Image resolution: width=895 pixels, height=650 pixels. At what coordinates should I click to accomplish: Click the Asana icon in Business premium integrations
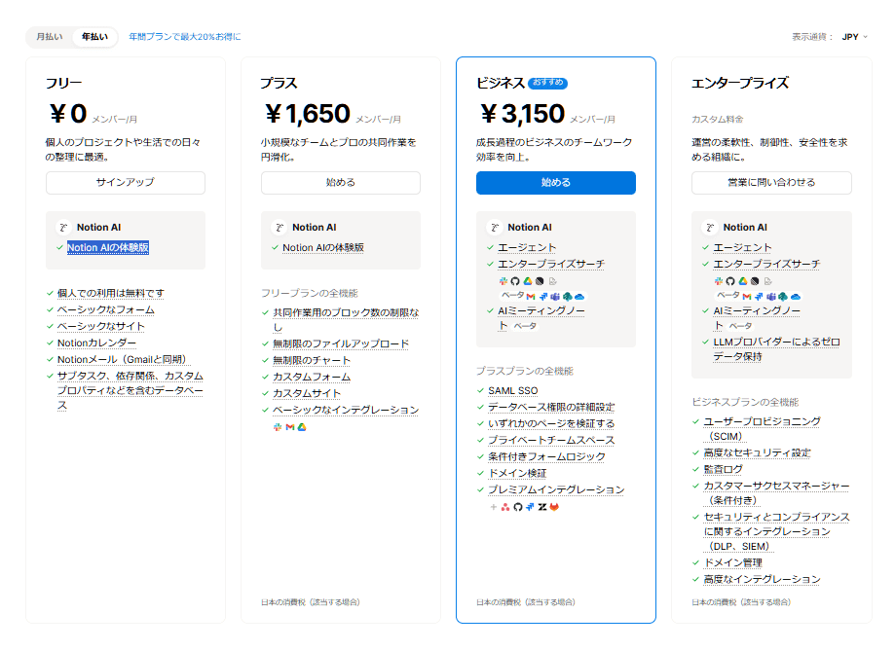point(505,507)
